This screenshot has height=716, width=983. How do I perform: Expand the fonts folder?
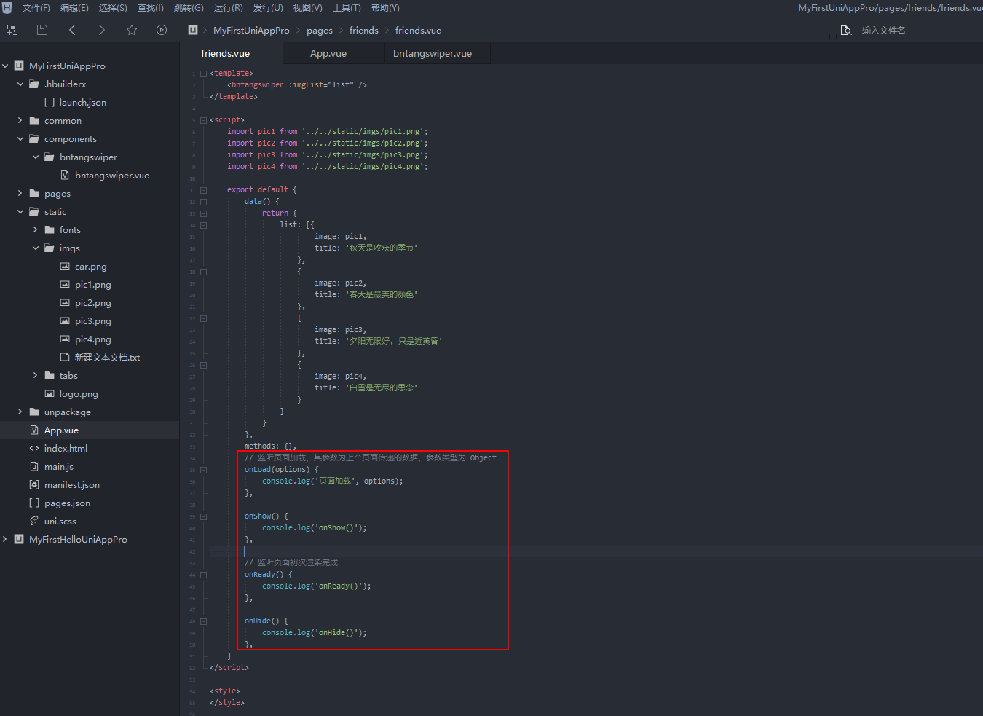click(36, 230)
